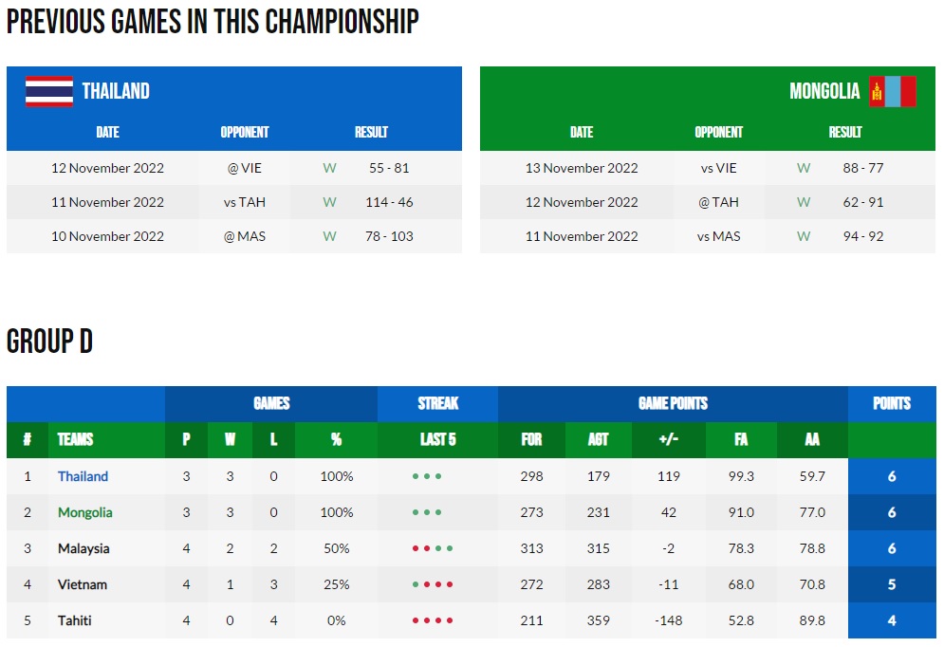Click the Mongolia flag icon
The width and height of the screenshot is (944, 647).
point(892,91)
